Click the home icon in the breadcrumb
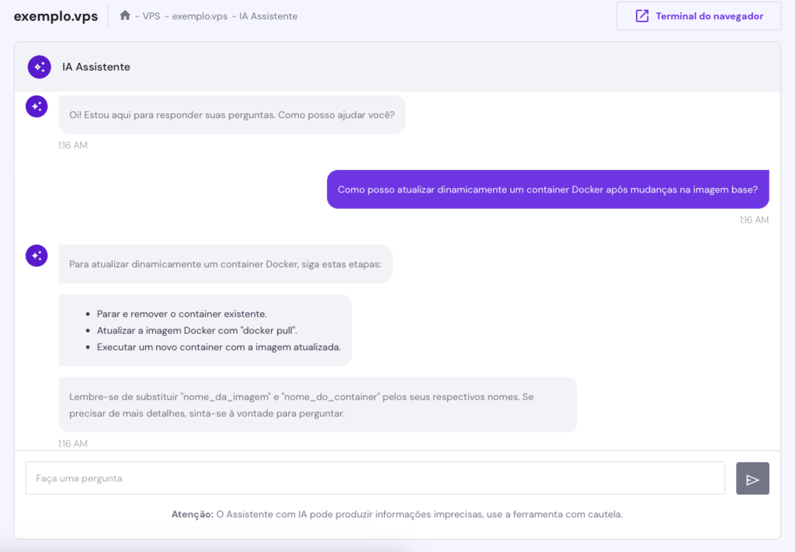Image resolution: width=795 pixels, height=552 pixels. point(123,15)
